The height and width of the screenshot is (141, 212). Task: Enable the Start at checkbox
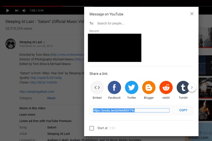tap(92, 128)
